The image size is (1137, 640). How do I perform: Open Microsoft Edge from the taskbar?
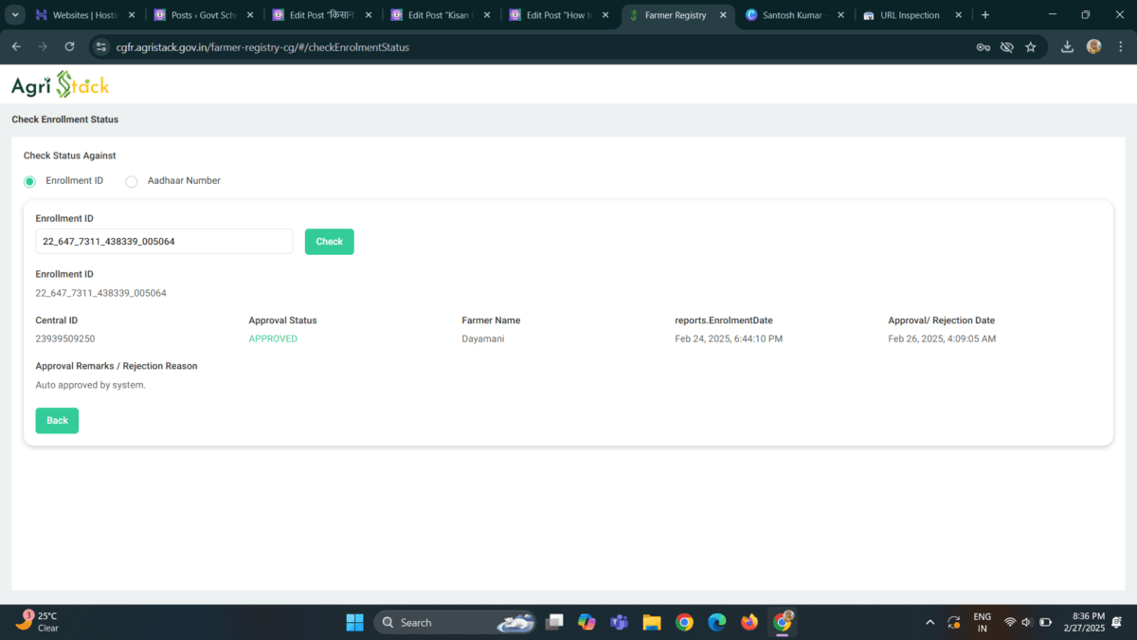click(x=717, y=622)
